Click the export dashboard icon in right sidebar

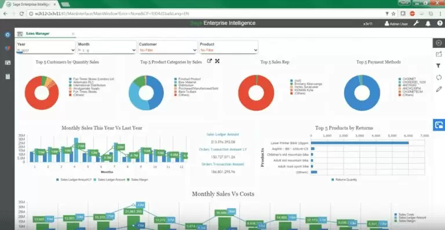tap(439, 54)
